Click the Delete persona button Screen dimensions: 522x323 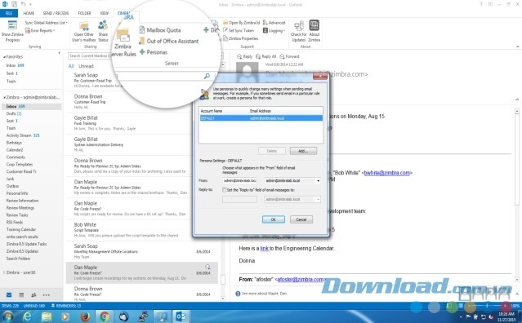click(272, 151)
